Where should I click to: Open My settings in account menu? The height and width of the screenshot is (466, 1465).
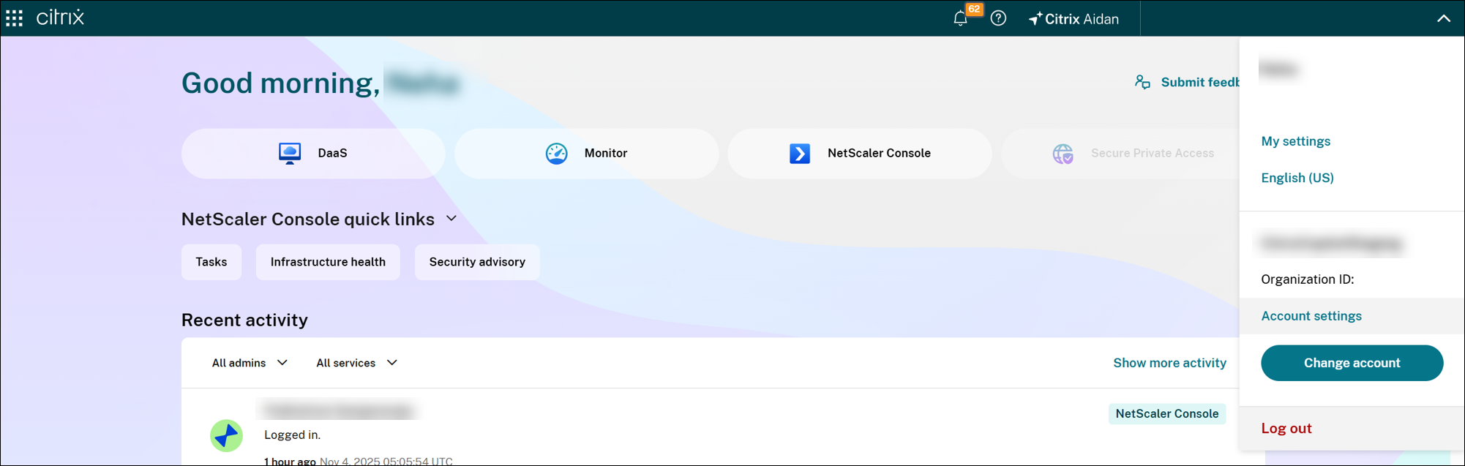(x=1295, y=141)
